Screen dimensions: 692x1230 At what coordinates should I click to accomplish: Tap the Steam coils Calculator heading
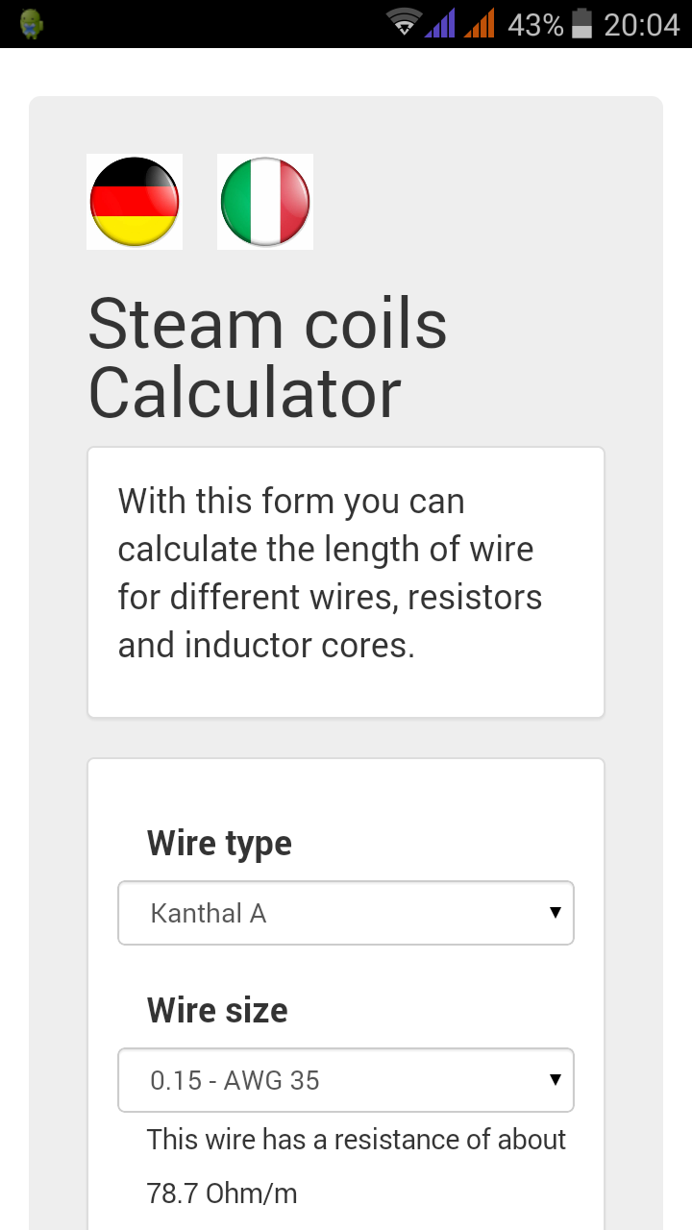[x=267, y=356]
